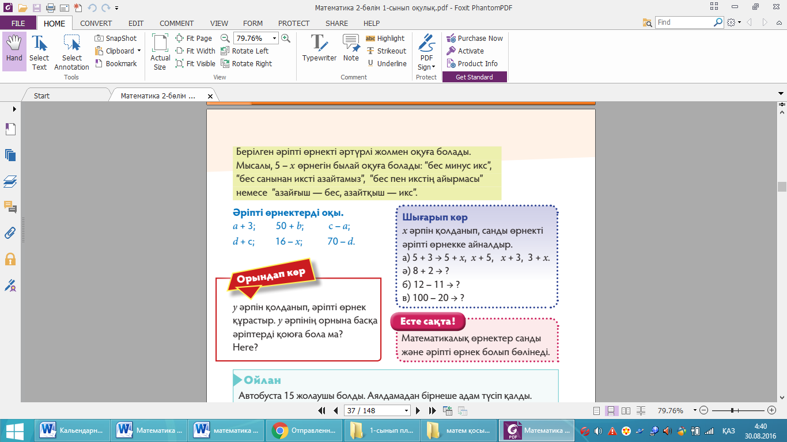
Task: Activate the Select Text tool
Action: [x=39, y=52]
